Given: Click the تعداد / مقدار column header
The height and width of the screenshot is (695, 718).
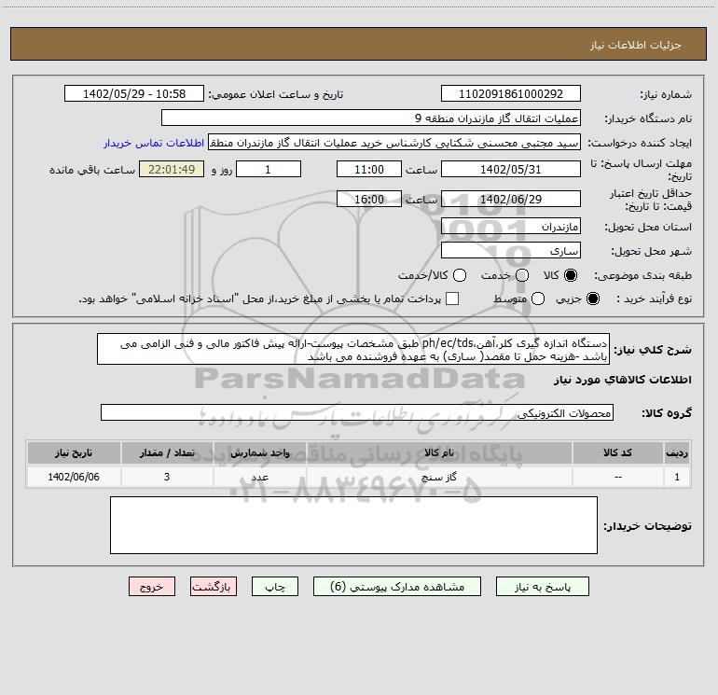Looking at the screenshot, I should click(167, 452).
